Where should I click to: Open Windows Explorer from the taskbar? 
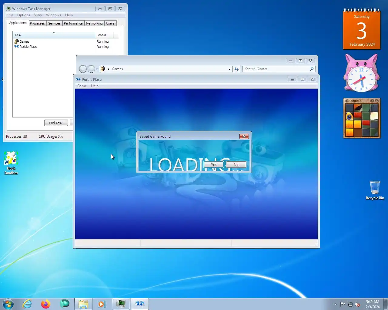83,304
